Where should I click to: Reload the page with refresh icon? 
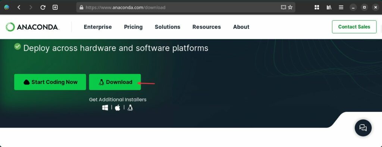click(x=43, y=7)
